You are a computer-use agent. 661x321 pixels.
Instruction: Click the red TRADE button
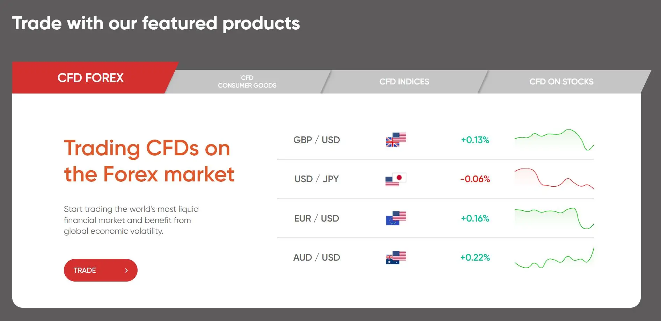click(x=101, y=270)
